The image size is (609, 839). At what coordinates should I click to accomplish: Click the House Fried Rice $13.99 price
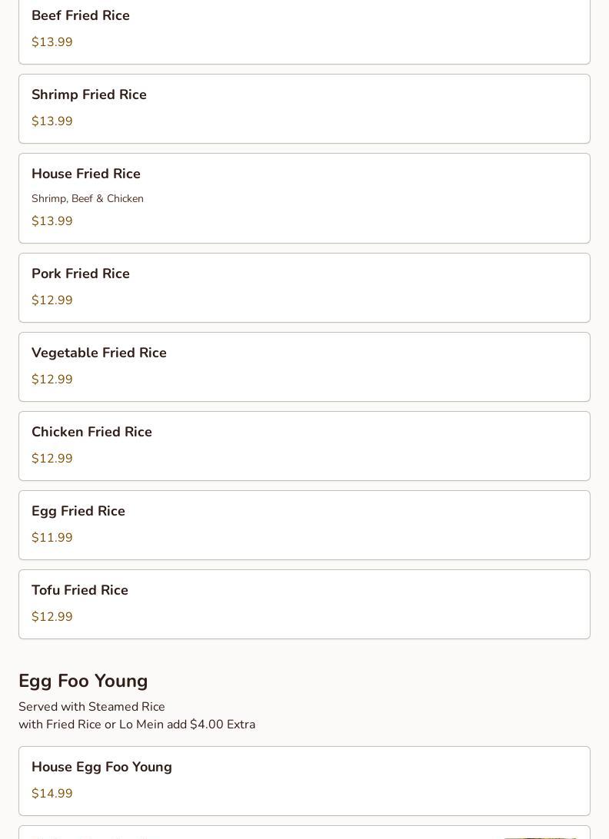[x=52, y=221]
